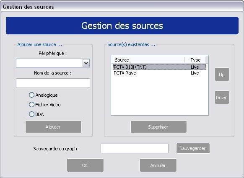This screenshot has height=178, width=244.
Task: Choose the Fichier Vidéo radio option
Action: 31,104
